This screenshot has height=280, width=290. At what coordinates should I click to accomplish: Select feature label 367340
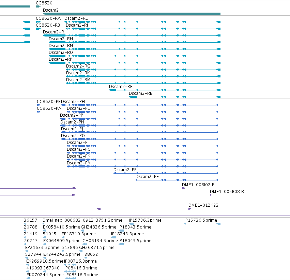pos(51,268)
